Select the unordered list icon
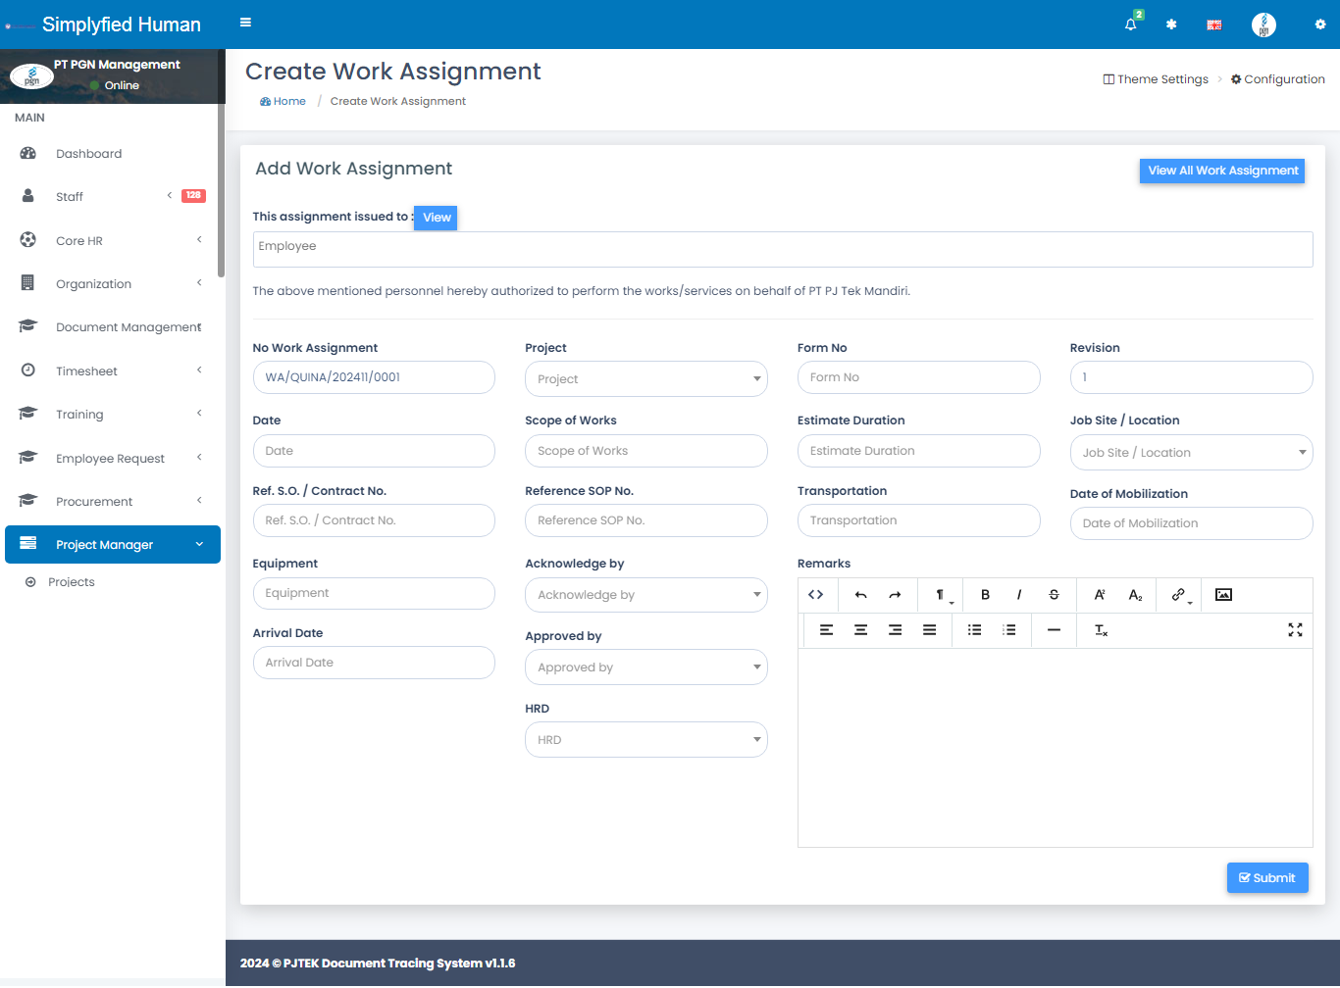Image resolution: width=1340 pixels, height=988 pixels. pyautogui.click(x=974, y=630)
